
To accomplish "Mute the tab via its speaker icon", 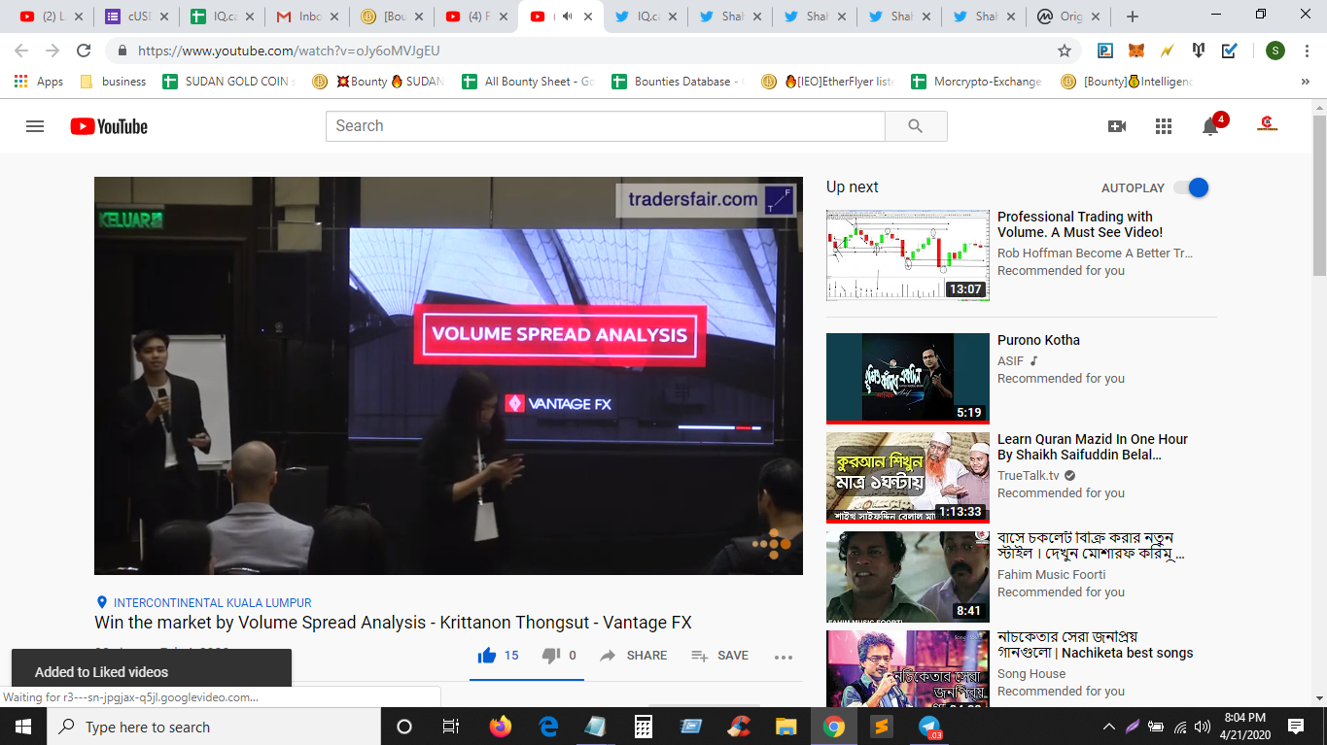I will [x=568, y=17].
